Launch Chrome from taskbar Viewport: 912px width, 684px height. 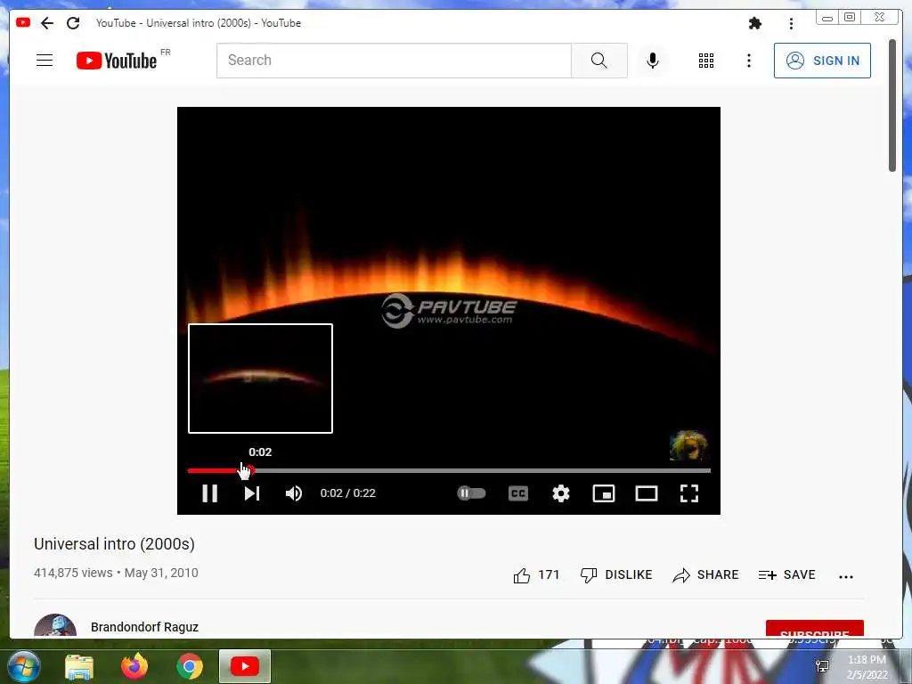(190, 666)
